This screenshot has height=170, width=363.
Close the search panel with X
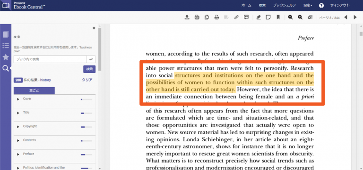coord(94,28)
